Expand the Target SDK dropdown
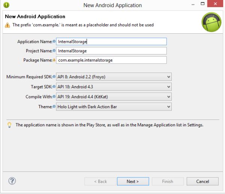Image resolution: width=225 pixels, height=194 pixels. (x=114, y=87)
